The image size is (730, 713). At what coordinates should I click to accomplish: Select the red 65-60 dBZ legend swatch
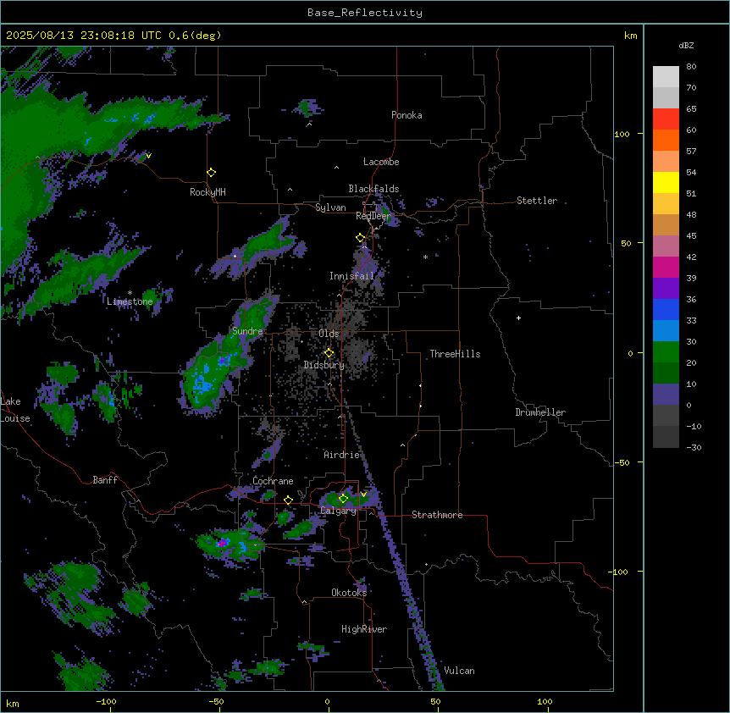coord(666,119)
